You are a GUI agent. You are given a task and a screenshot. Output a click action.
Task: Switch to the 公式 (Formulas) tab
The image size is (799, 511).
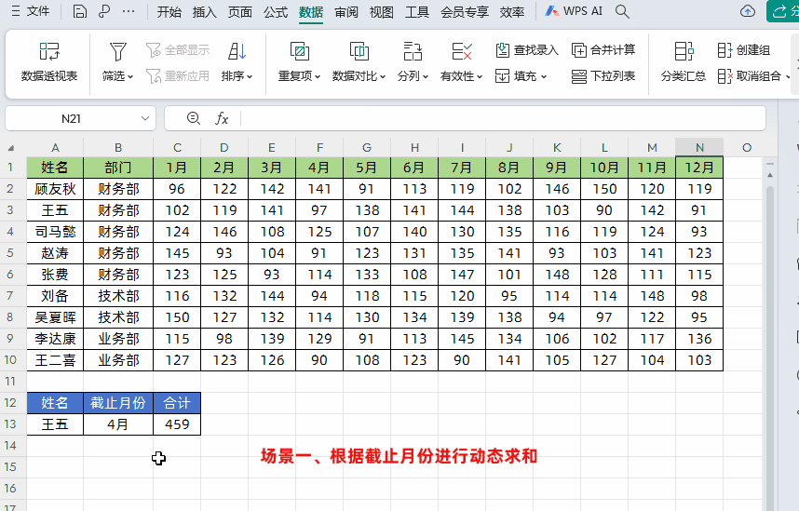(x=276, y=12)
